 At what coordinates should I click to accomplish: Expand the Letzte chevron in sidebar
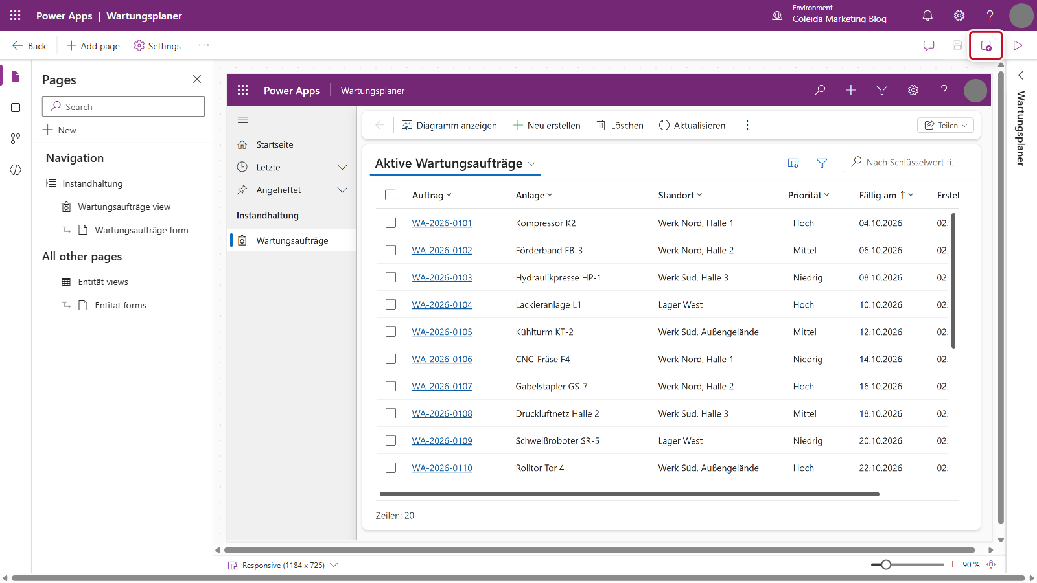[342, 167]
